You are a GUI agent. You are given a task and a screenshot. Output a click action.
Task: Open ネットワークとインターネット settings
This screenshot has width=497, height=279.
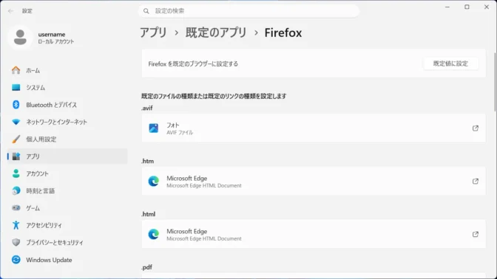point(67,122)
